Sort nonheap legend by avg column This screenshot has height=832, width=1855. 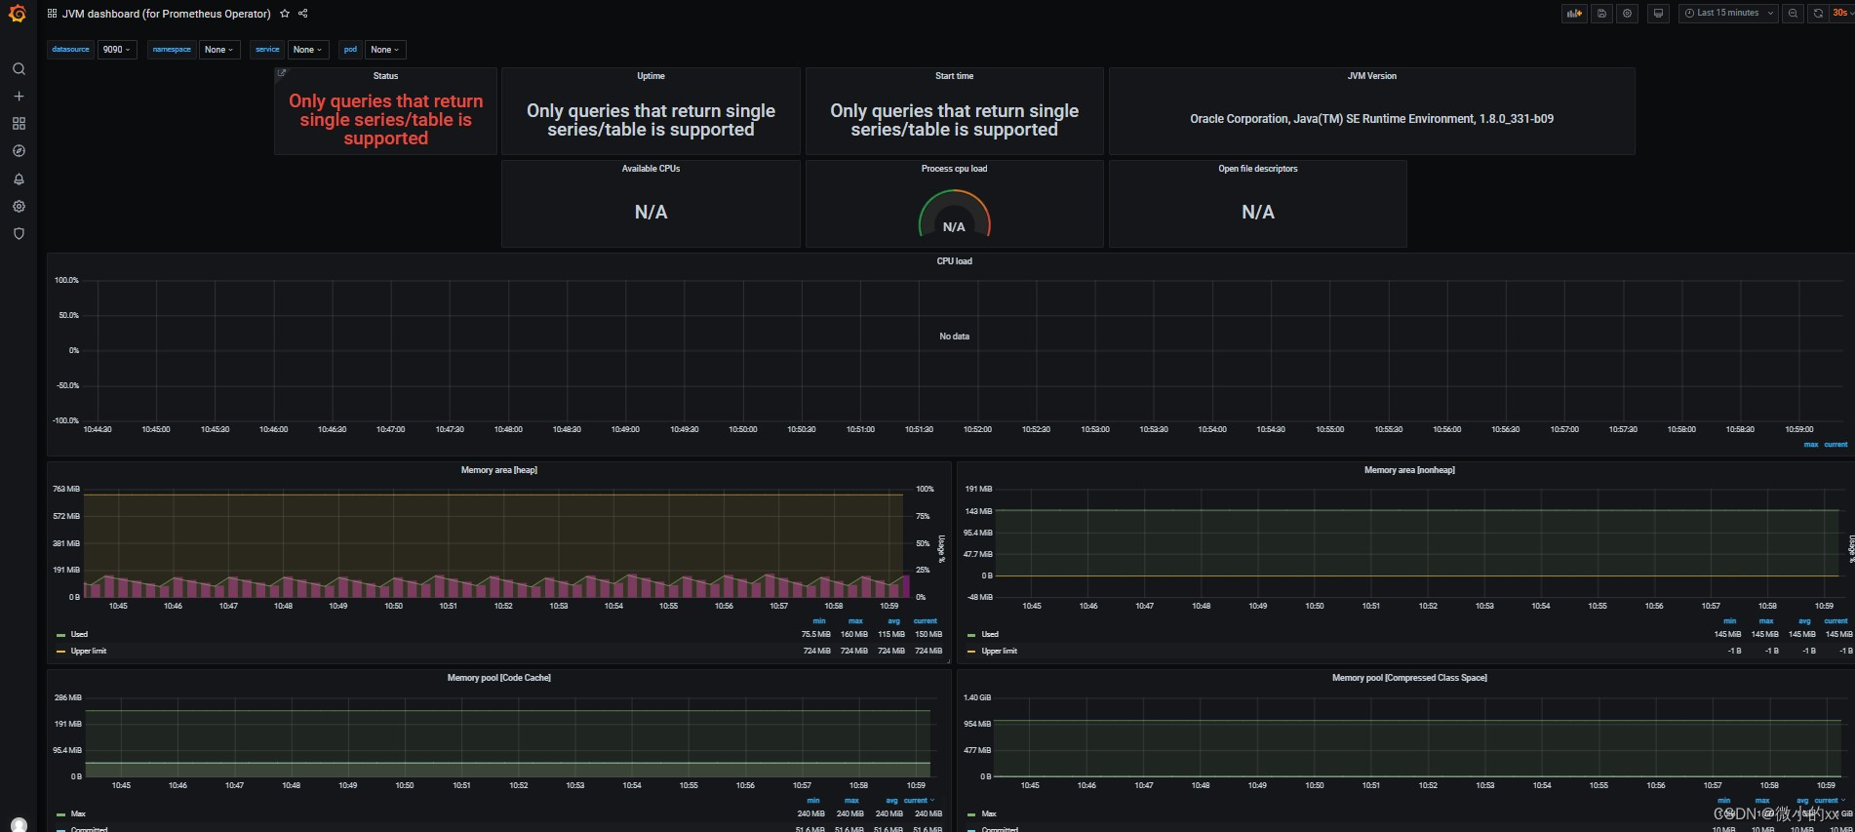[x=1804, y=621]
